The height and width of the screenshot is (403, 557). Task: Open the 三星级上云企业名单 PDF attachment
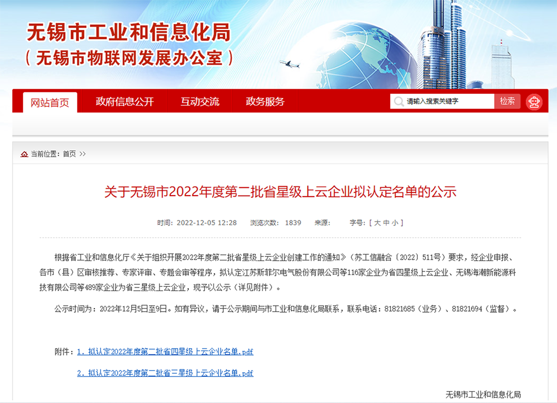pos(165,373)
